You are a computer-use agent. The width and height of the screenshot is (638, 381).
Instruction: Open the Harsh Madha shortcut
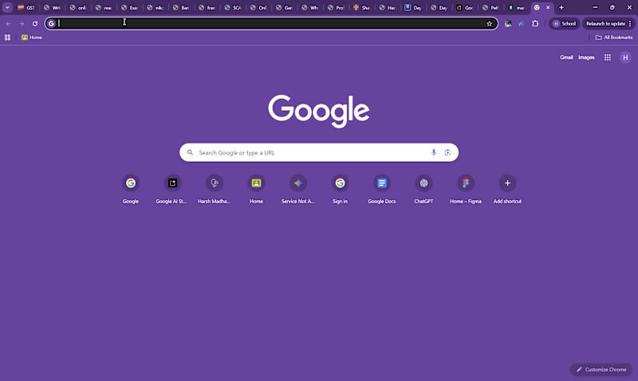[x=214, y=189]
